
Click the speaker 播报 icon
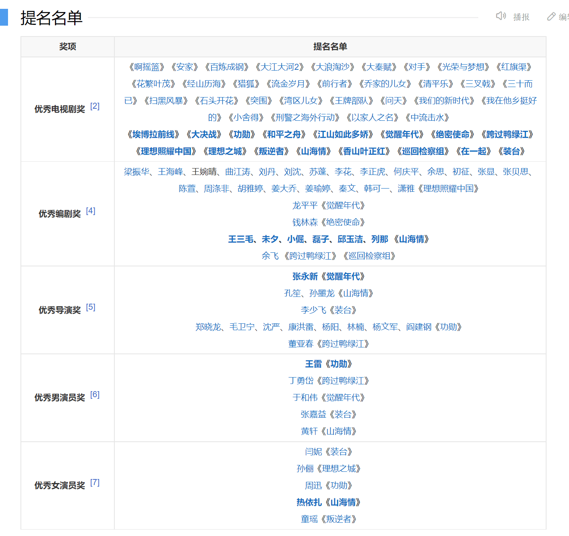click(501, 16)
